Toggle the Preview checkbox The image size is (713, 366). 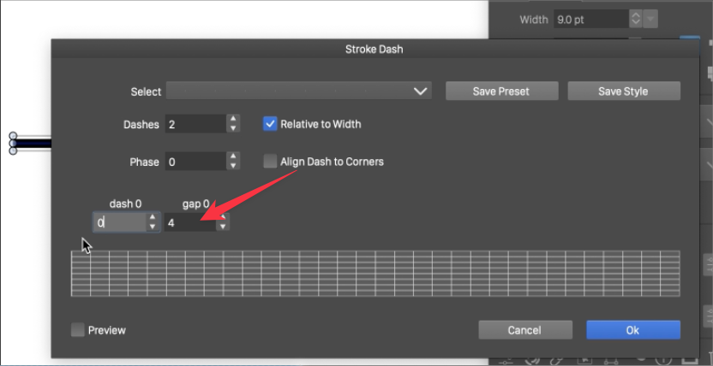pyautogui.click(x=78, y=330)
